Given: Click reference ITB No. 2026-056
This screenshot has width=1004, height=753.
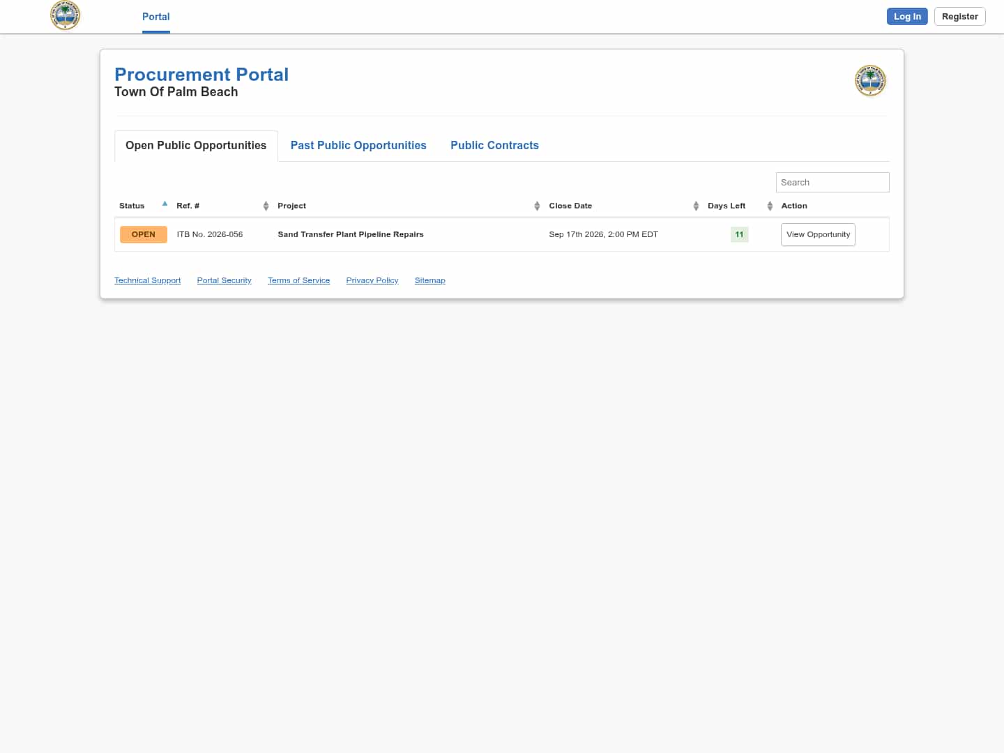Looking at the screenshot, I should pyautogui.click(x=210, y=234).
